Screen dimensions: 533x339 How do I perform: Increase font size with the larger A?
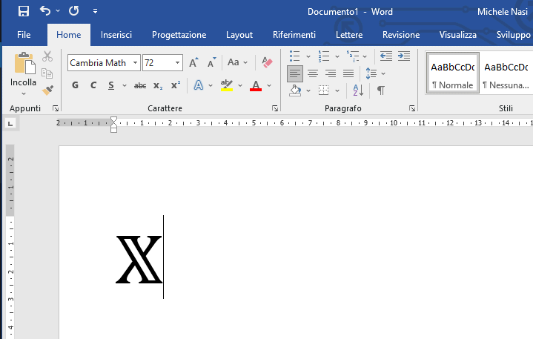[x=193, y=63]
